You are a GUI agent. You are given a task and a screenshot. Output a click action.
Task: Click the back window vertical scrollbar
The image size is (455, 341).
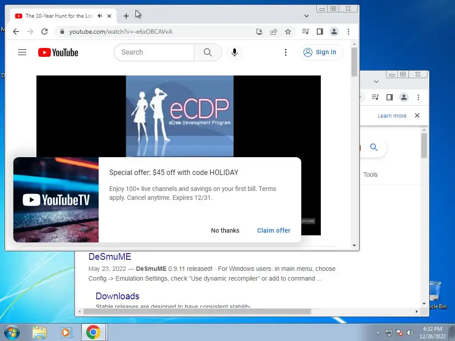point(424,146)
